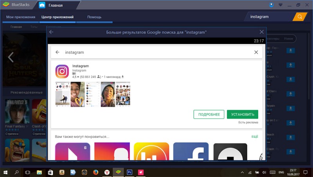The image size is (313, 177).
Task: Click the Instagram app title text
Action: point(81,66)
